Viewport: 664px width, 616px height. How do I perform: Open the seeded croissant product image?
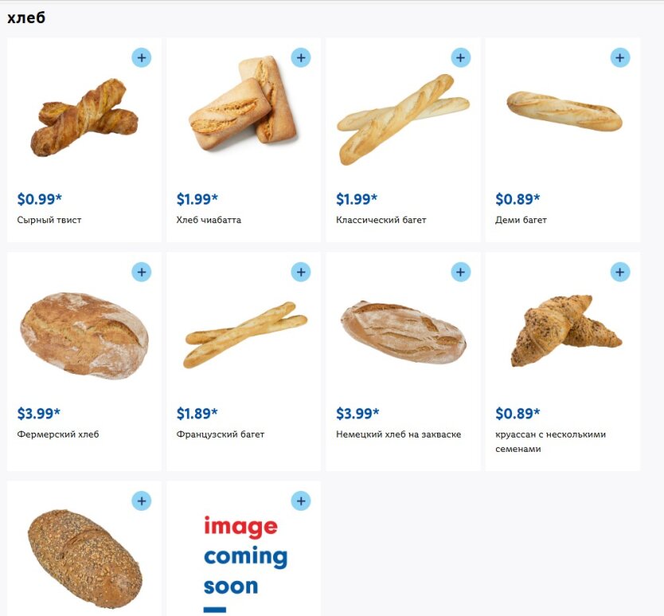point(566,331)
